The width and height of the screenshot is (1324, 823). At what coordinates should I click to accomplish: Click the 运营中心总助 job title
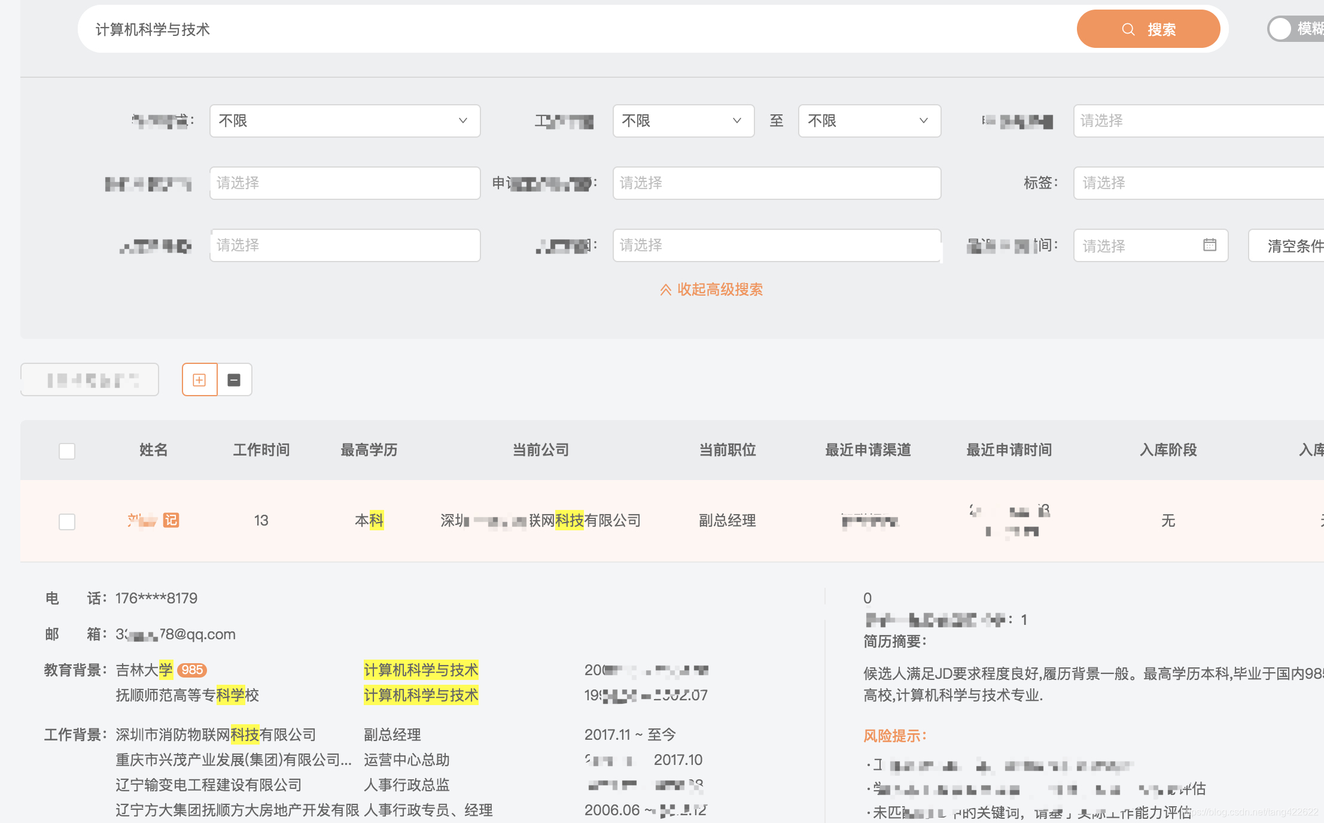point(407,760)
